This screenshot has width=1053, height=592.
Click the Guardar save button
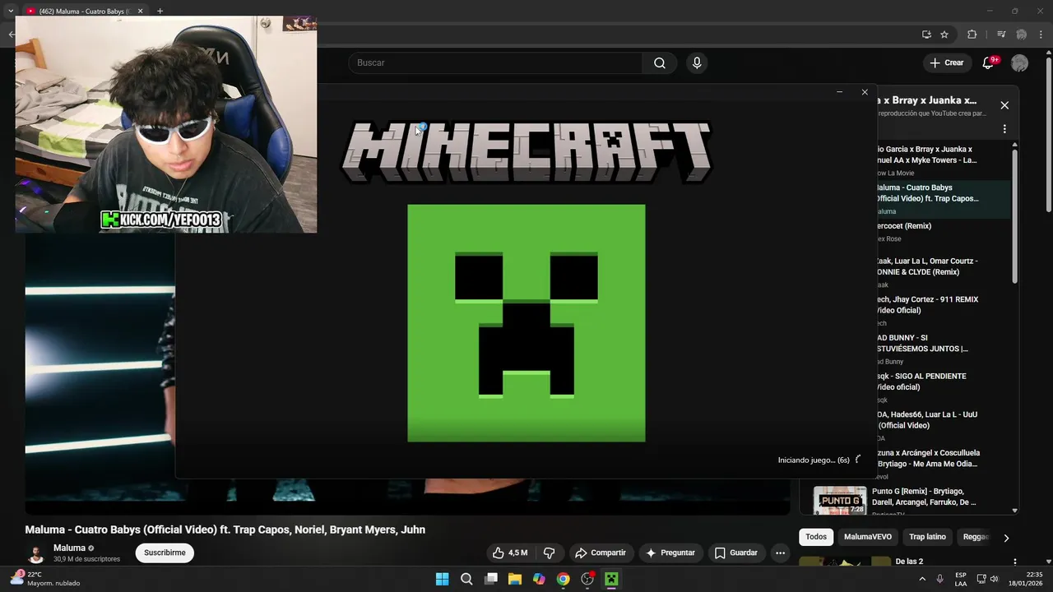736,553
